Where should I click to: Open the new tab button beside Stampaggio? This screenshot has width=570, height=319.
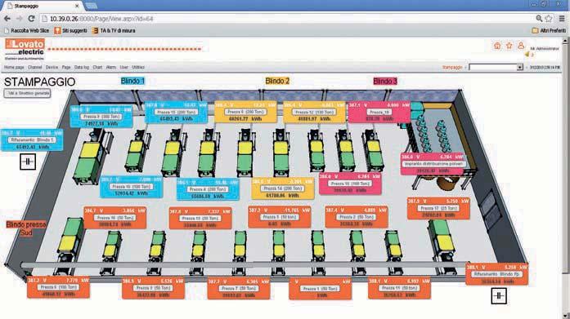(92, 6)
